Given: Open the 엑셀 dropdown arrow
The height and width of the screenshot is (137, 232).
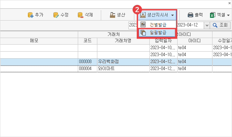Looking at the screenshot, I should tap(228, 15).
